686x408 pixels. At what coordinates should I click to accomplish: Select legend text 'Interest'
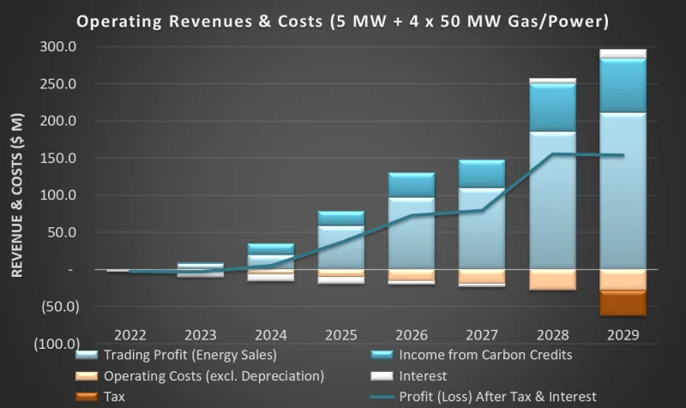tap(423, 376)
